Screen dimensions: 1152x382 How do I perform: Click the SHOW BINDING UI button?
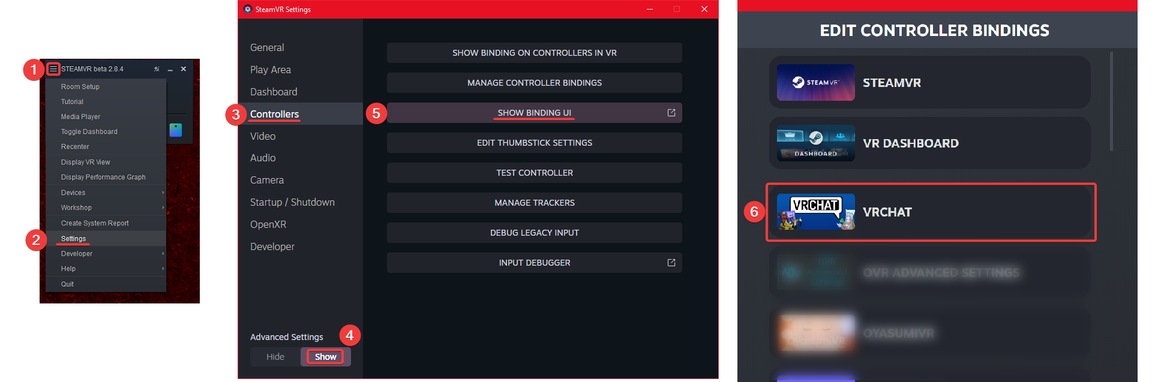534,113
